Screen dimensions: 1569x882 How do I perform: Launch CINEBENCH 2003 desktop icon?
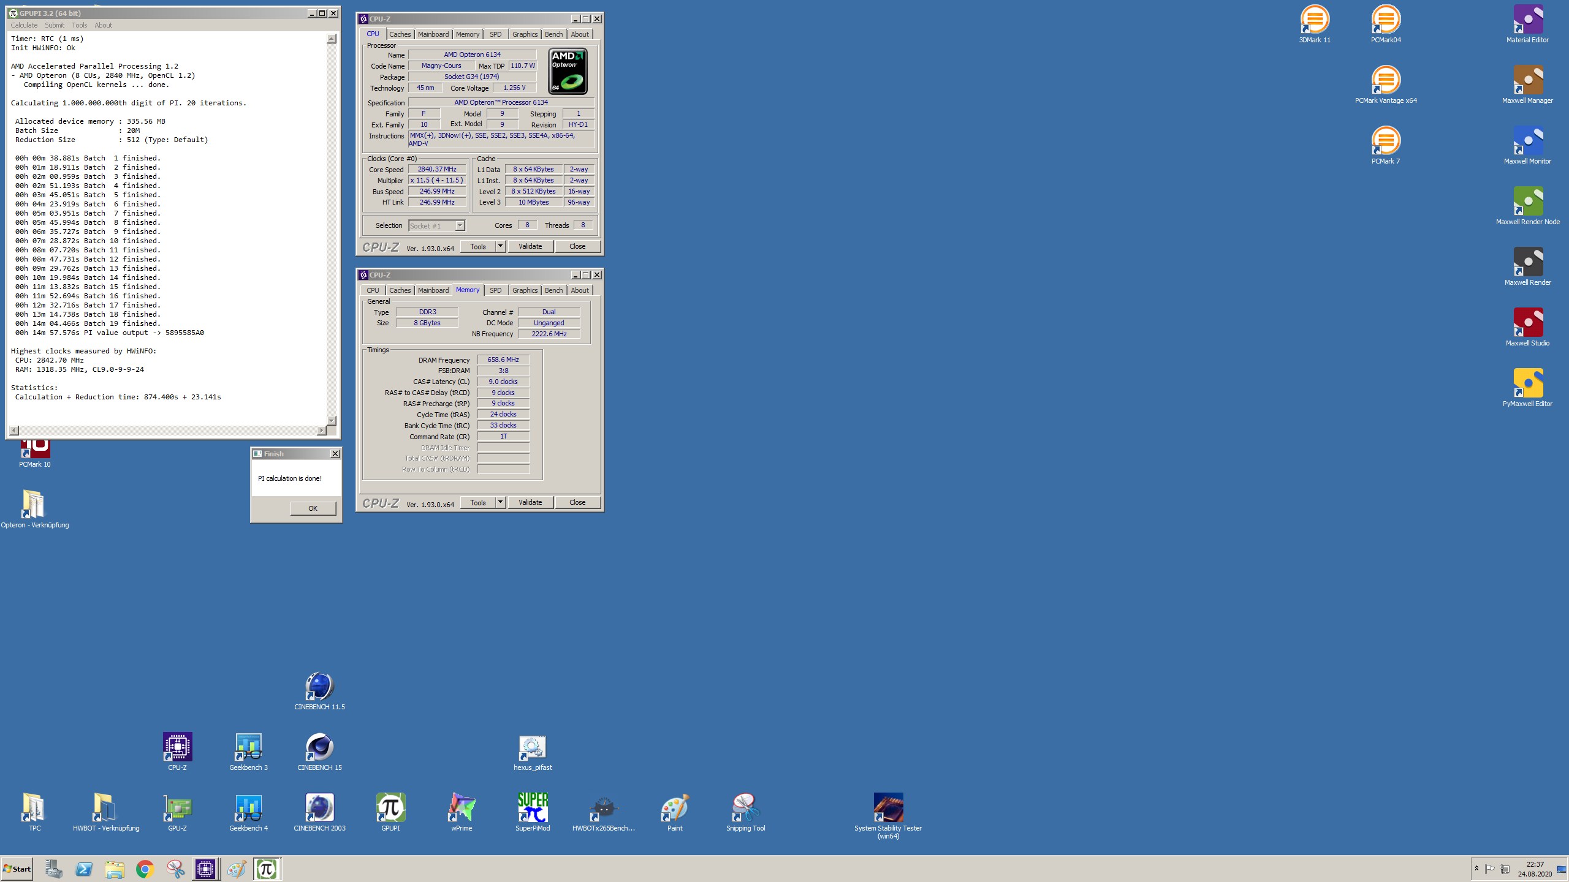click(x=319, y=812)
